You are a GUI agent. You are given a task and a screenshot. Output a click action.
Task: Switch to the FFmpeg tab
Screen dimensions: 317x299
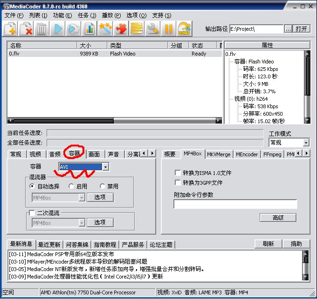tap(272, 154)
